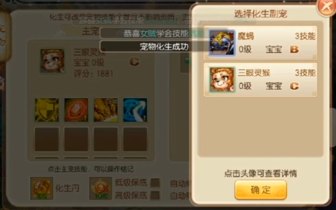The image size is (336, 210).
Task: Click the 化生丹 item icon
Action: pos(42,188)
